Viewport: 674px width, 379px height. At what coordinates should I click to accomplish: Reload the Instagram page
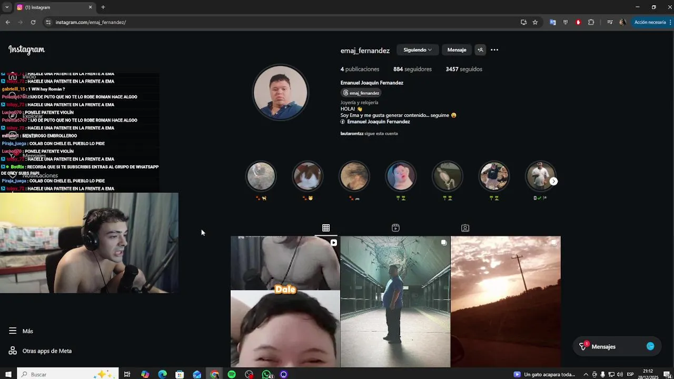coord(33,22)
